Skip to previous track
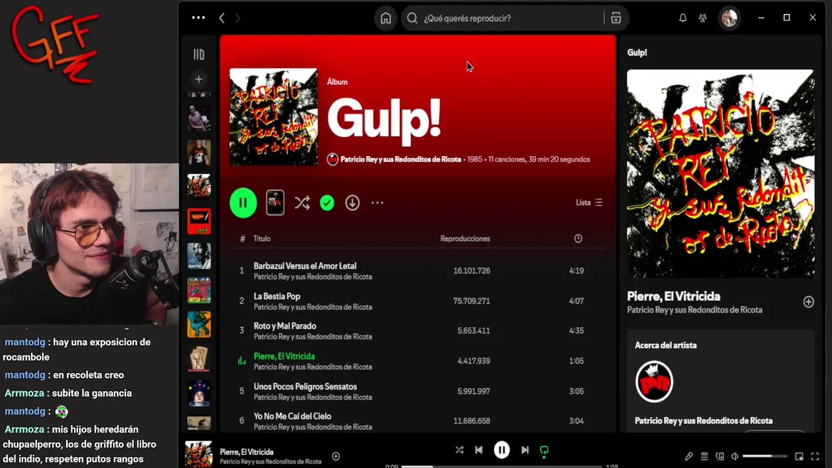The image size is (832, 468). tap(479, 450)
